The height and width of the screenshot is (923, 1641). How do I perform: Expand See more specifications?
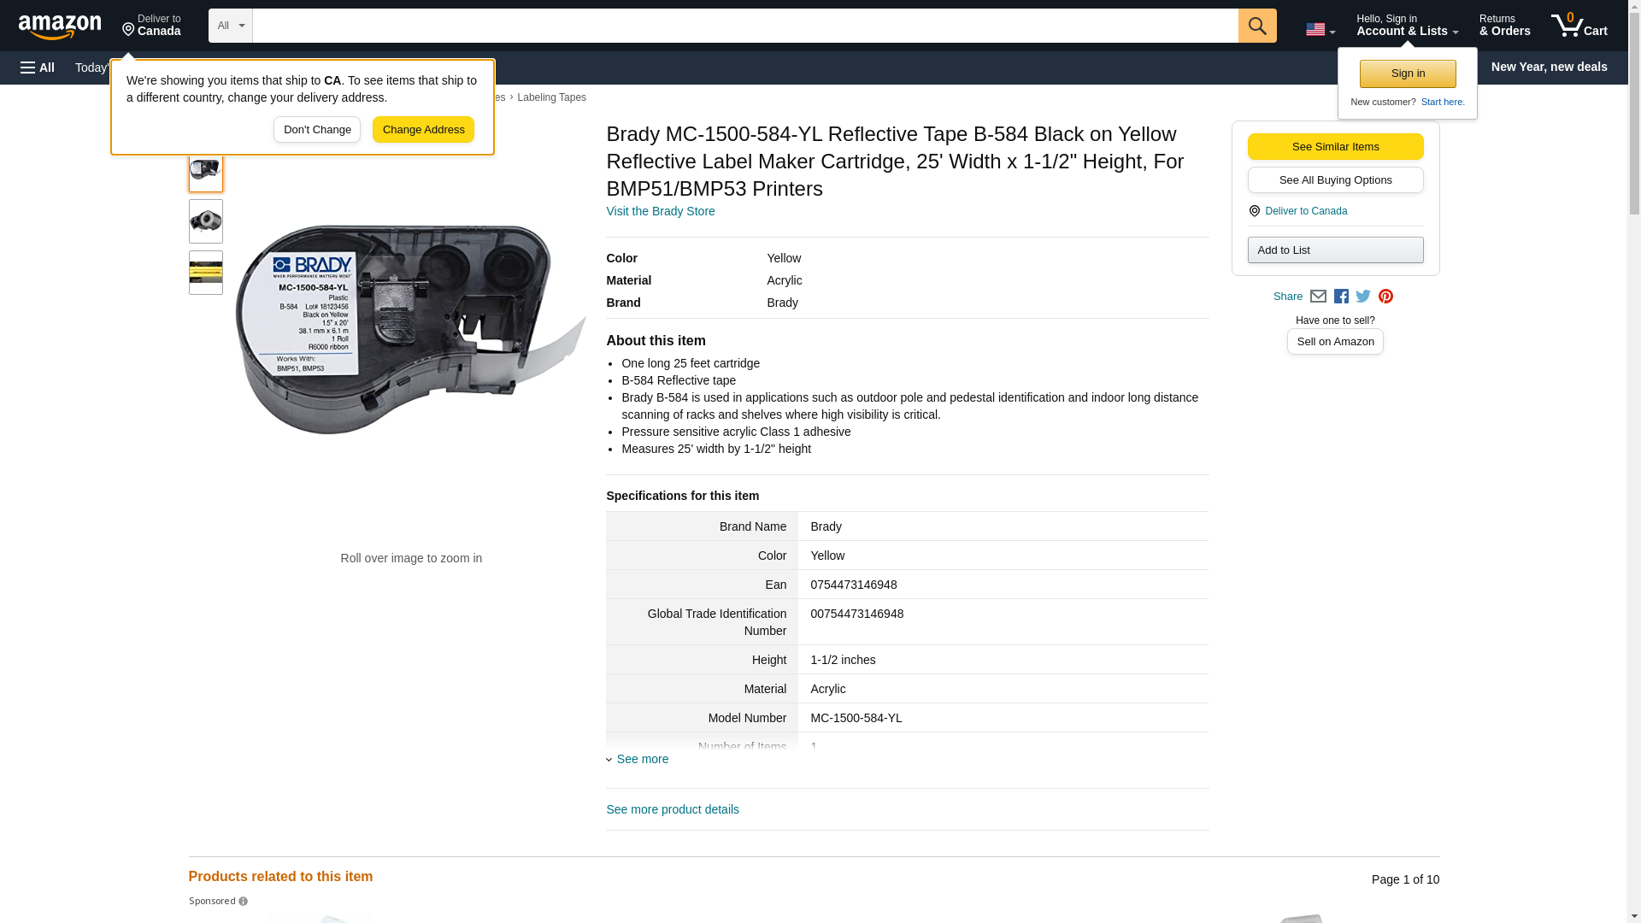tap(642, 759)
